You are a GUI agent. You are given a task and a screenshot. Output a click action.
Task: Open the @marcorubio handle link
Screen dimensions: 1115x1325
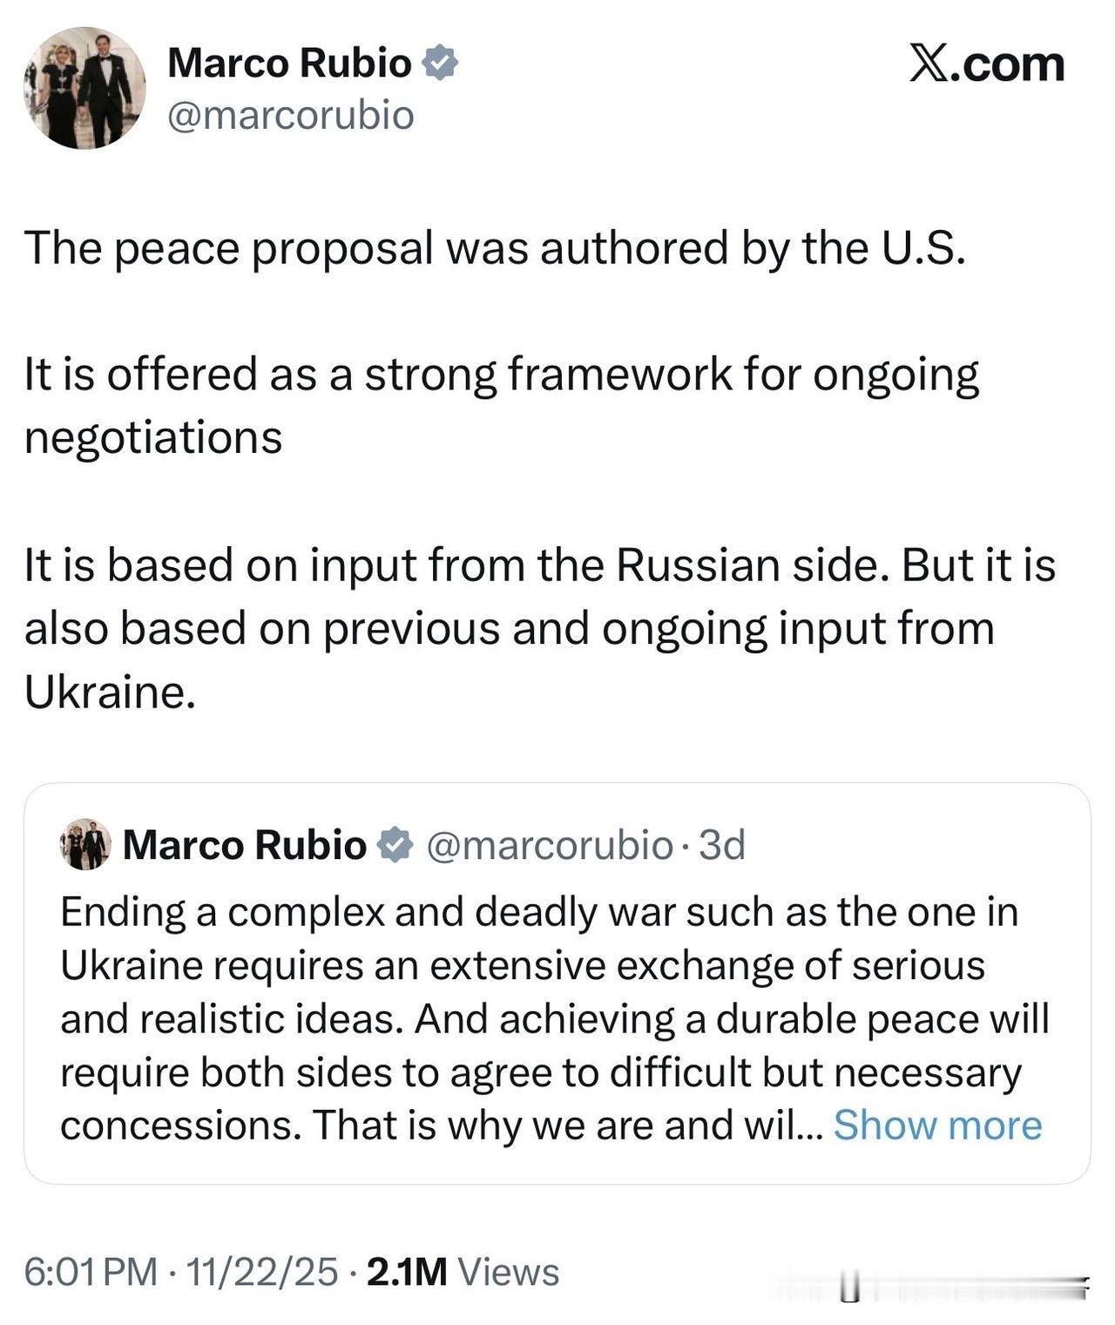pyautogui.click(x=292, y=114)
